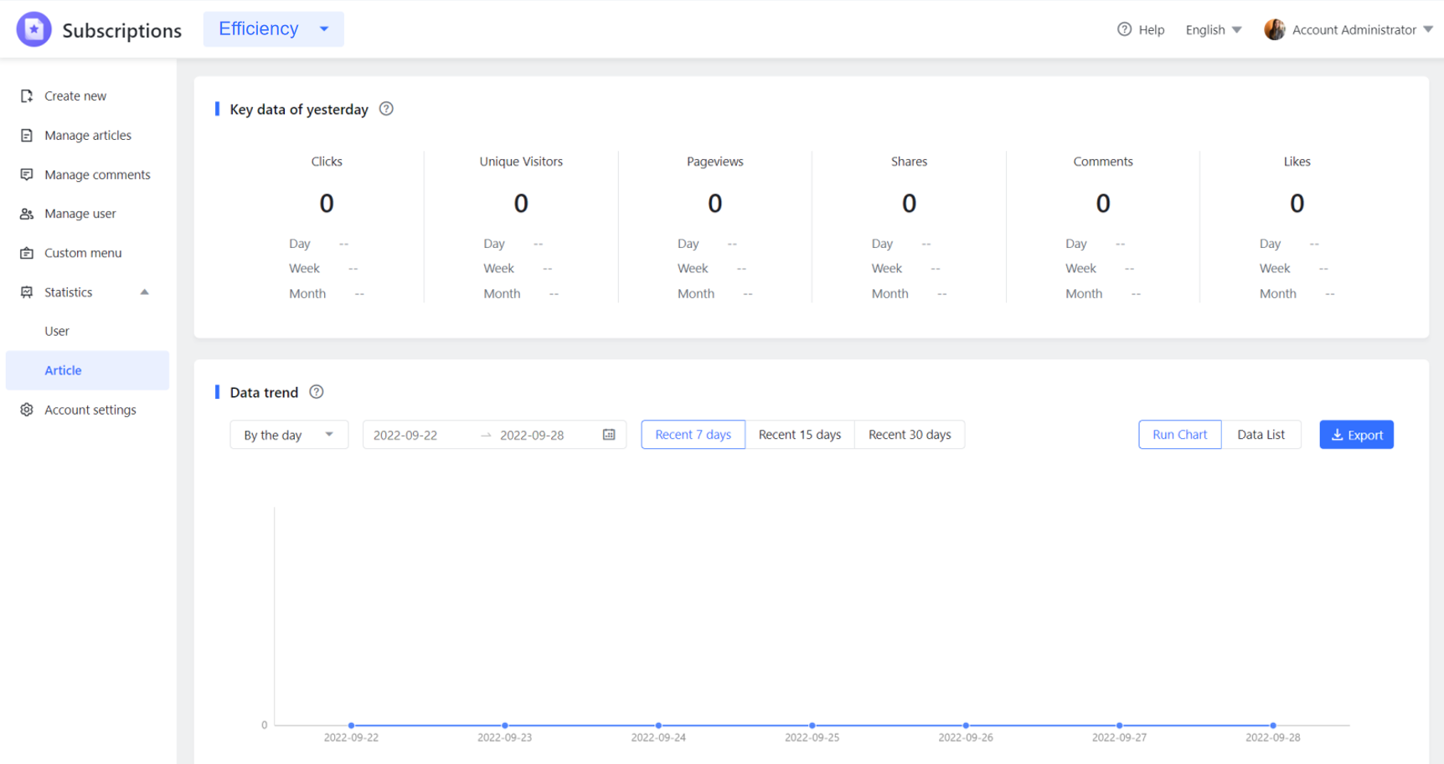Viewport: 1444px width, 764px height.
Task: Click the help tooltip beside Key data of yesterday
Action: click(385, 109)
